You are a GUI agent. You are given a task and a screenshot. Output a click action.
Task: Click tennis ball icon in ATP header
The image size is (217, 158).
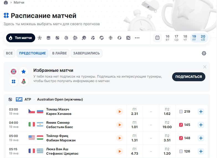[10, 99]
